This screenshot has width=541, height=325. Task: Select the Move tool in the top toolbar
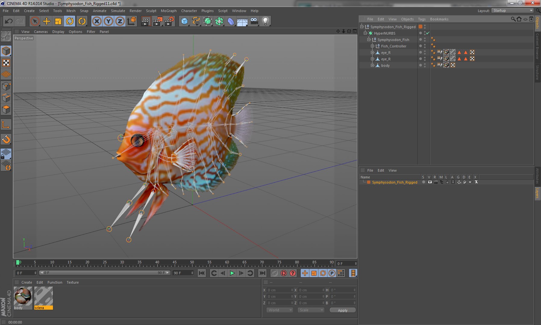tap(46, 21)
